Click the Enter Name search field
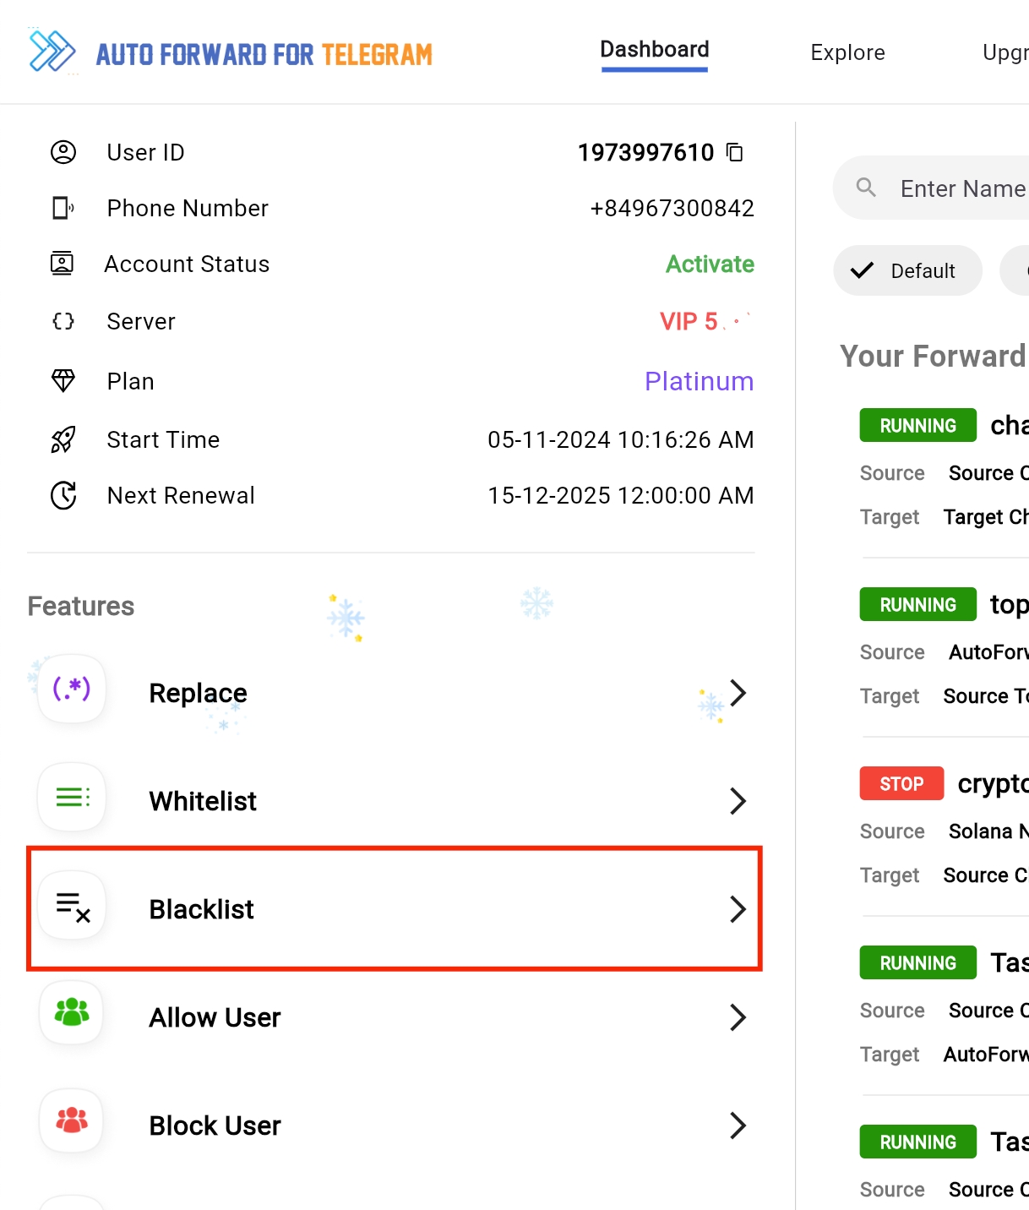Image resolution: width=1029 pixels, height=1210 pixels. coord(962,188)
